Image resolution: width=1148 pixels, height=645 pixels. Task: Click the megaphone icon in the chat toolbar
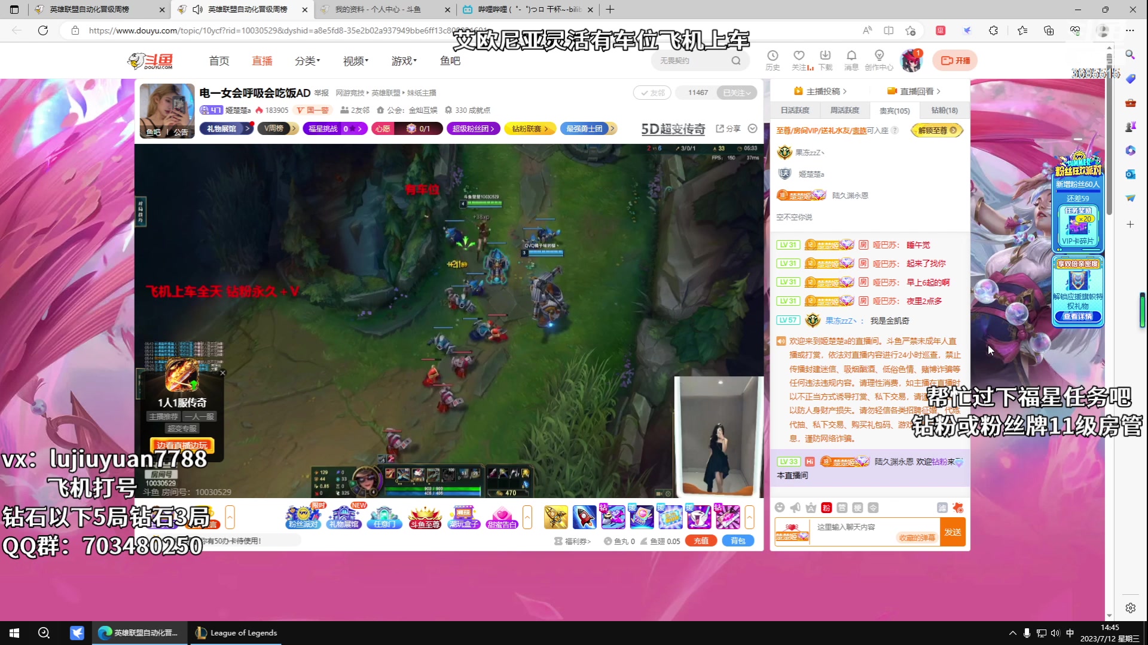click(x=795, y=508)
